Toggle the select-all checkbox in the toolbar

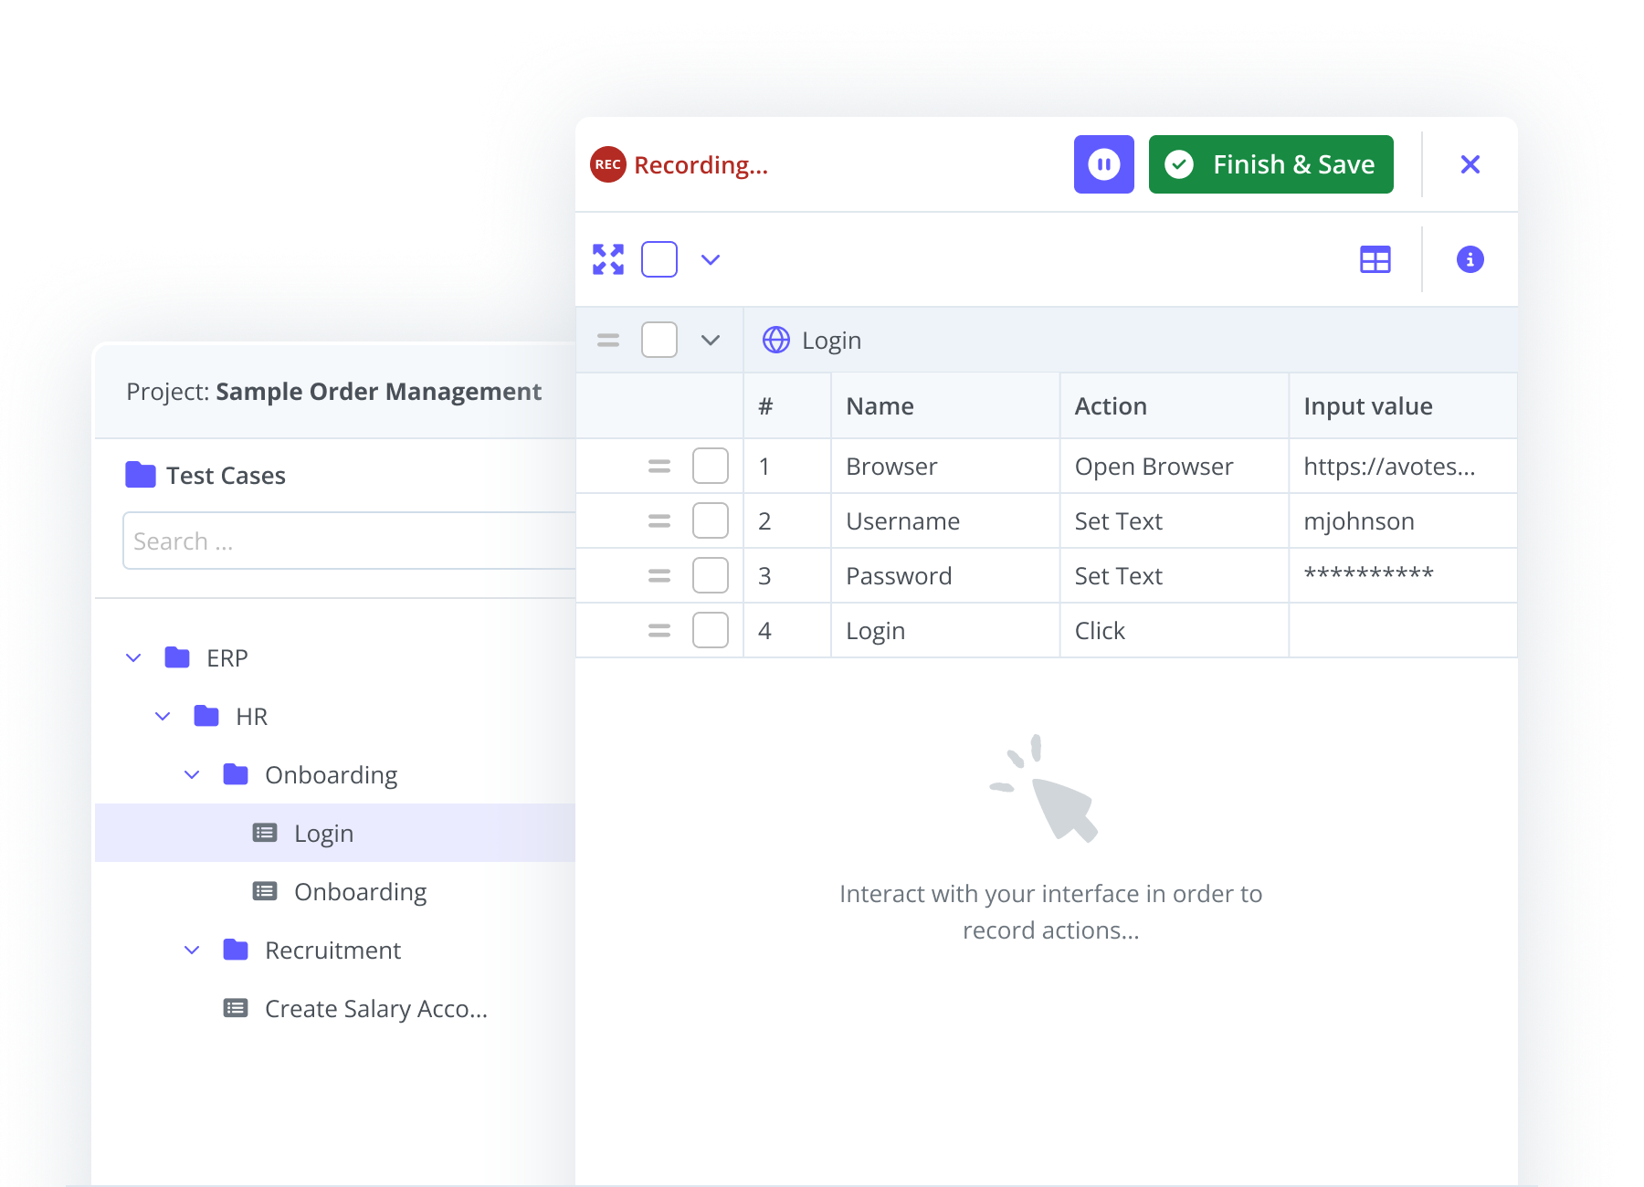[659, 259]
